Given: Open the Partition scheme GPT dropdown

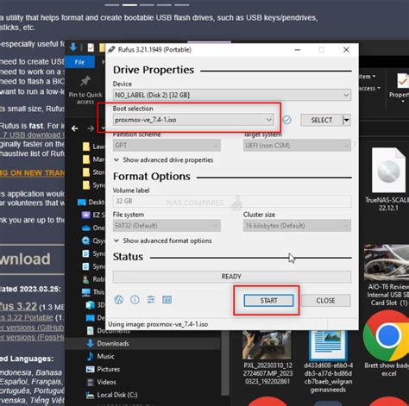Looking at the screenshot, I should tap(167, 145).
